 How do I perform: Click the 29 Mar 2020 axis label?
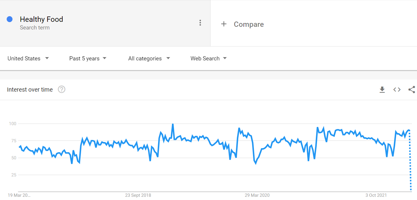(x=257, y=195)
